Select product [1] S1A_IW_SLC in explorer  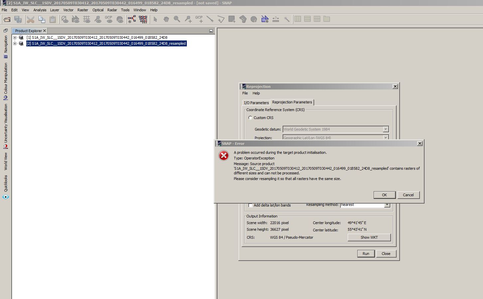[97, 38]
